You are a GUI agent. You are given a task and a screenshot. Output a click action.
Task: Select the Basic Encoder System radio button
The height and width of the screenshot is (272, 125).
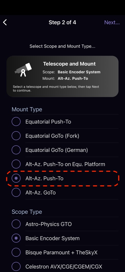[x=16, y=238]
